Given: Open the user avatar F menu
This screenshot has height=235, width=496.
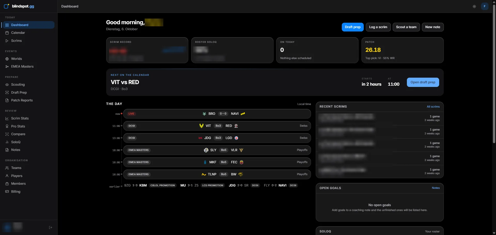Looking at the screenshot, I should coord(485,6).
